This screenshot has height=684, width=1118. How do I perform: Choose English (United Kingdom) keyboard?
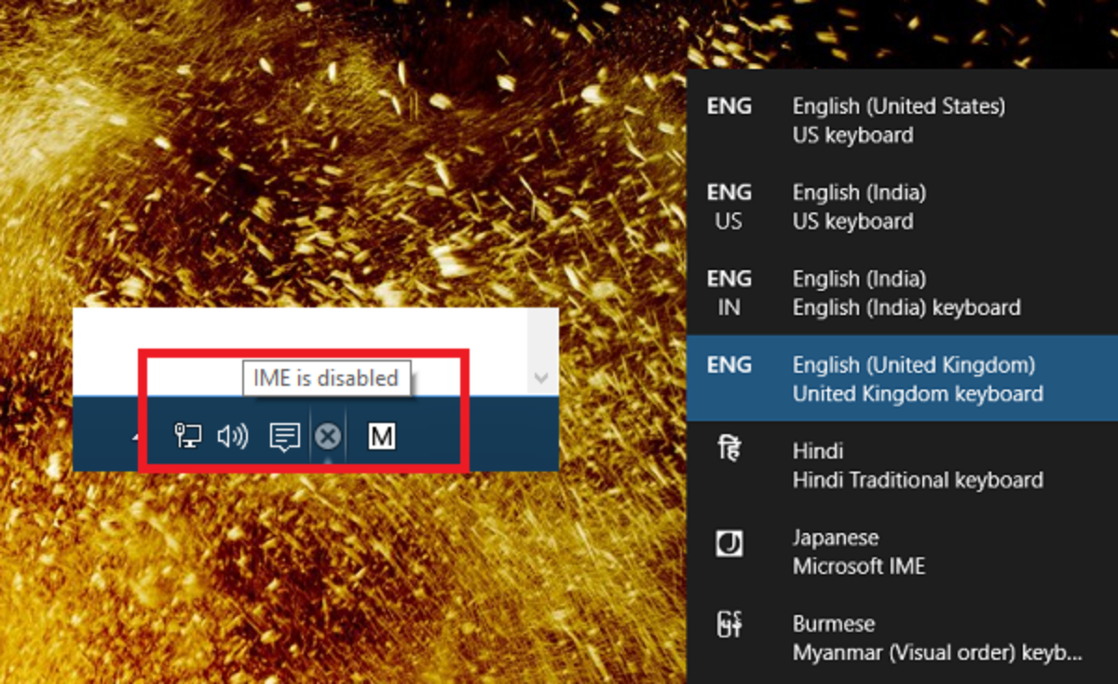tap(894, 378)
